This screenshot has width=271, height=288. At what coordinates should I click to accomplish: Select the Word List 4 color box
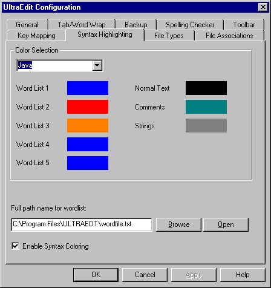[88, 144]
